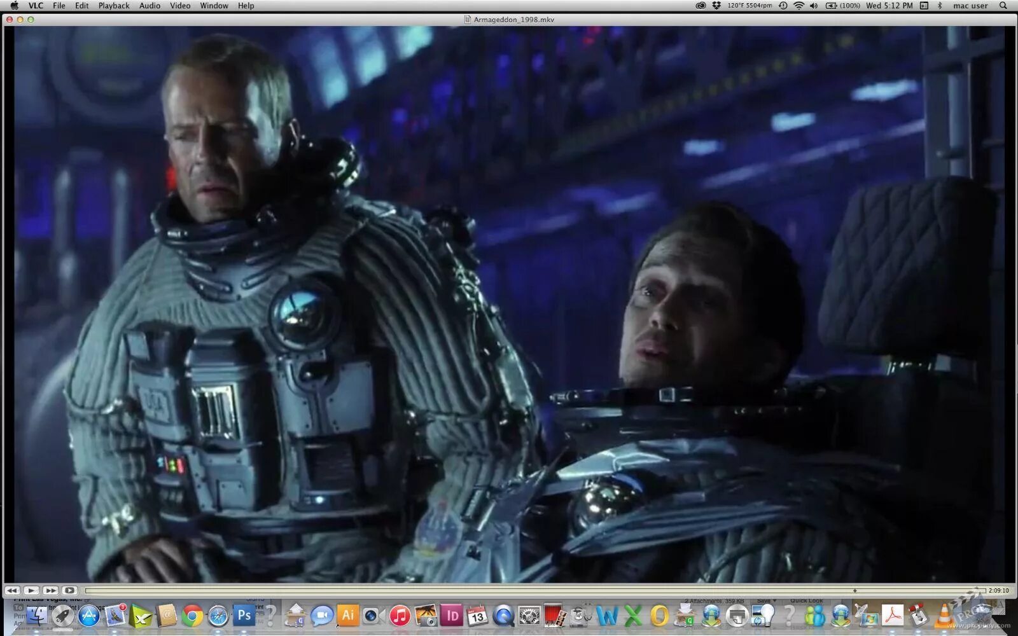The width and height of the screenshot is (1018, 636).
Task: Open System Preferences from the Dock
Action: 529,616
